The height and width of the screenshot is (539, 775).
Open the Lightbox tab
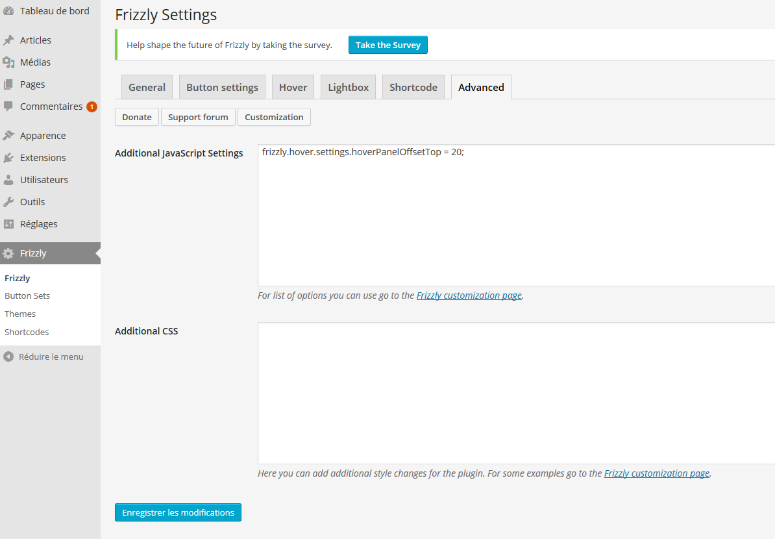pos(349,87)
